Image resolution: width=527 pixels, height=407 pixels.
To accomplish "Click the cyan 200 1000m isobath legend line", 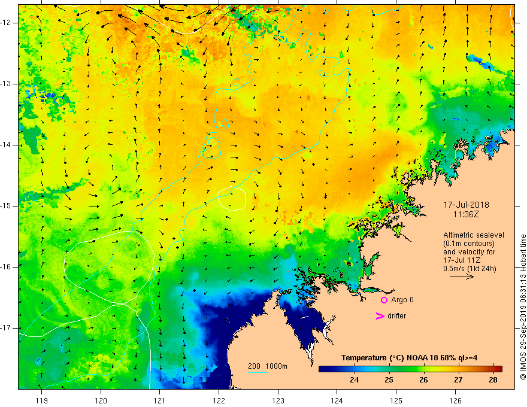I will coord(258,372).
